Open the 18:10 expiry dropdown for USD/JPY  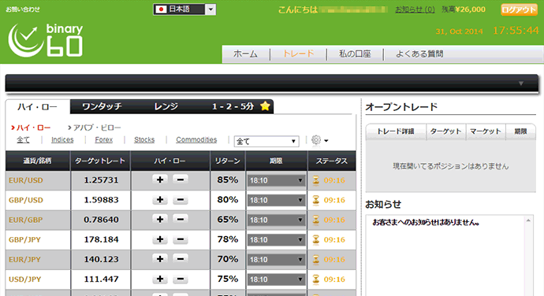coord(276,279)
